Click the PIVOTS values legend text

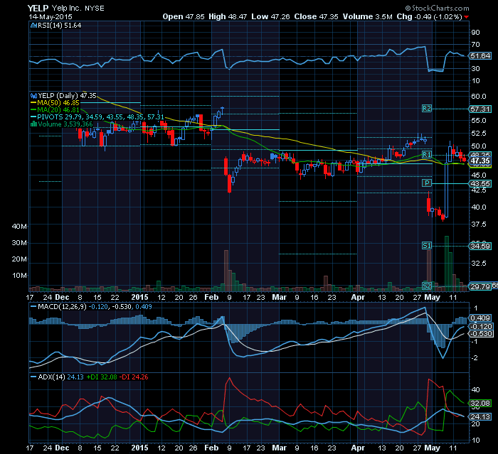coord(100,117)
